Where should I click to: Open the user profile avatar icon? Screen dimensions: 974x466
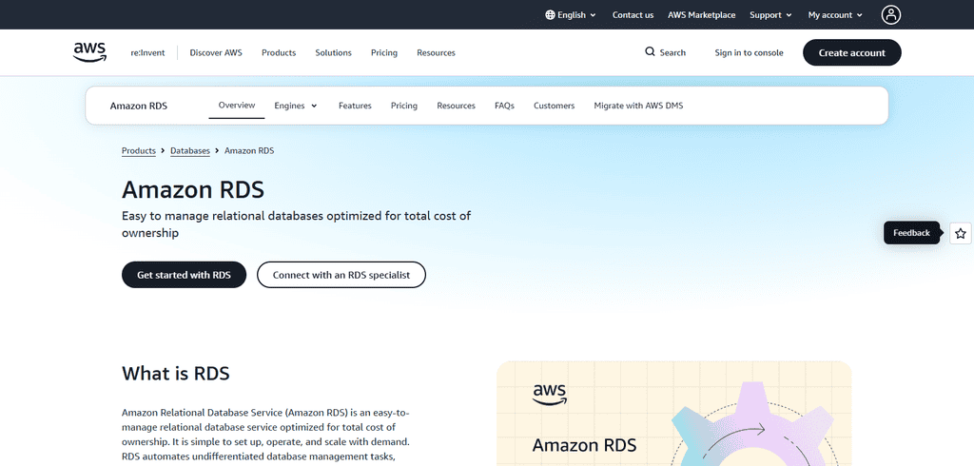[x=890, y=15]
